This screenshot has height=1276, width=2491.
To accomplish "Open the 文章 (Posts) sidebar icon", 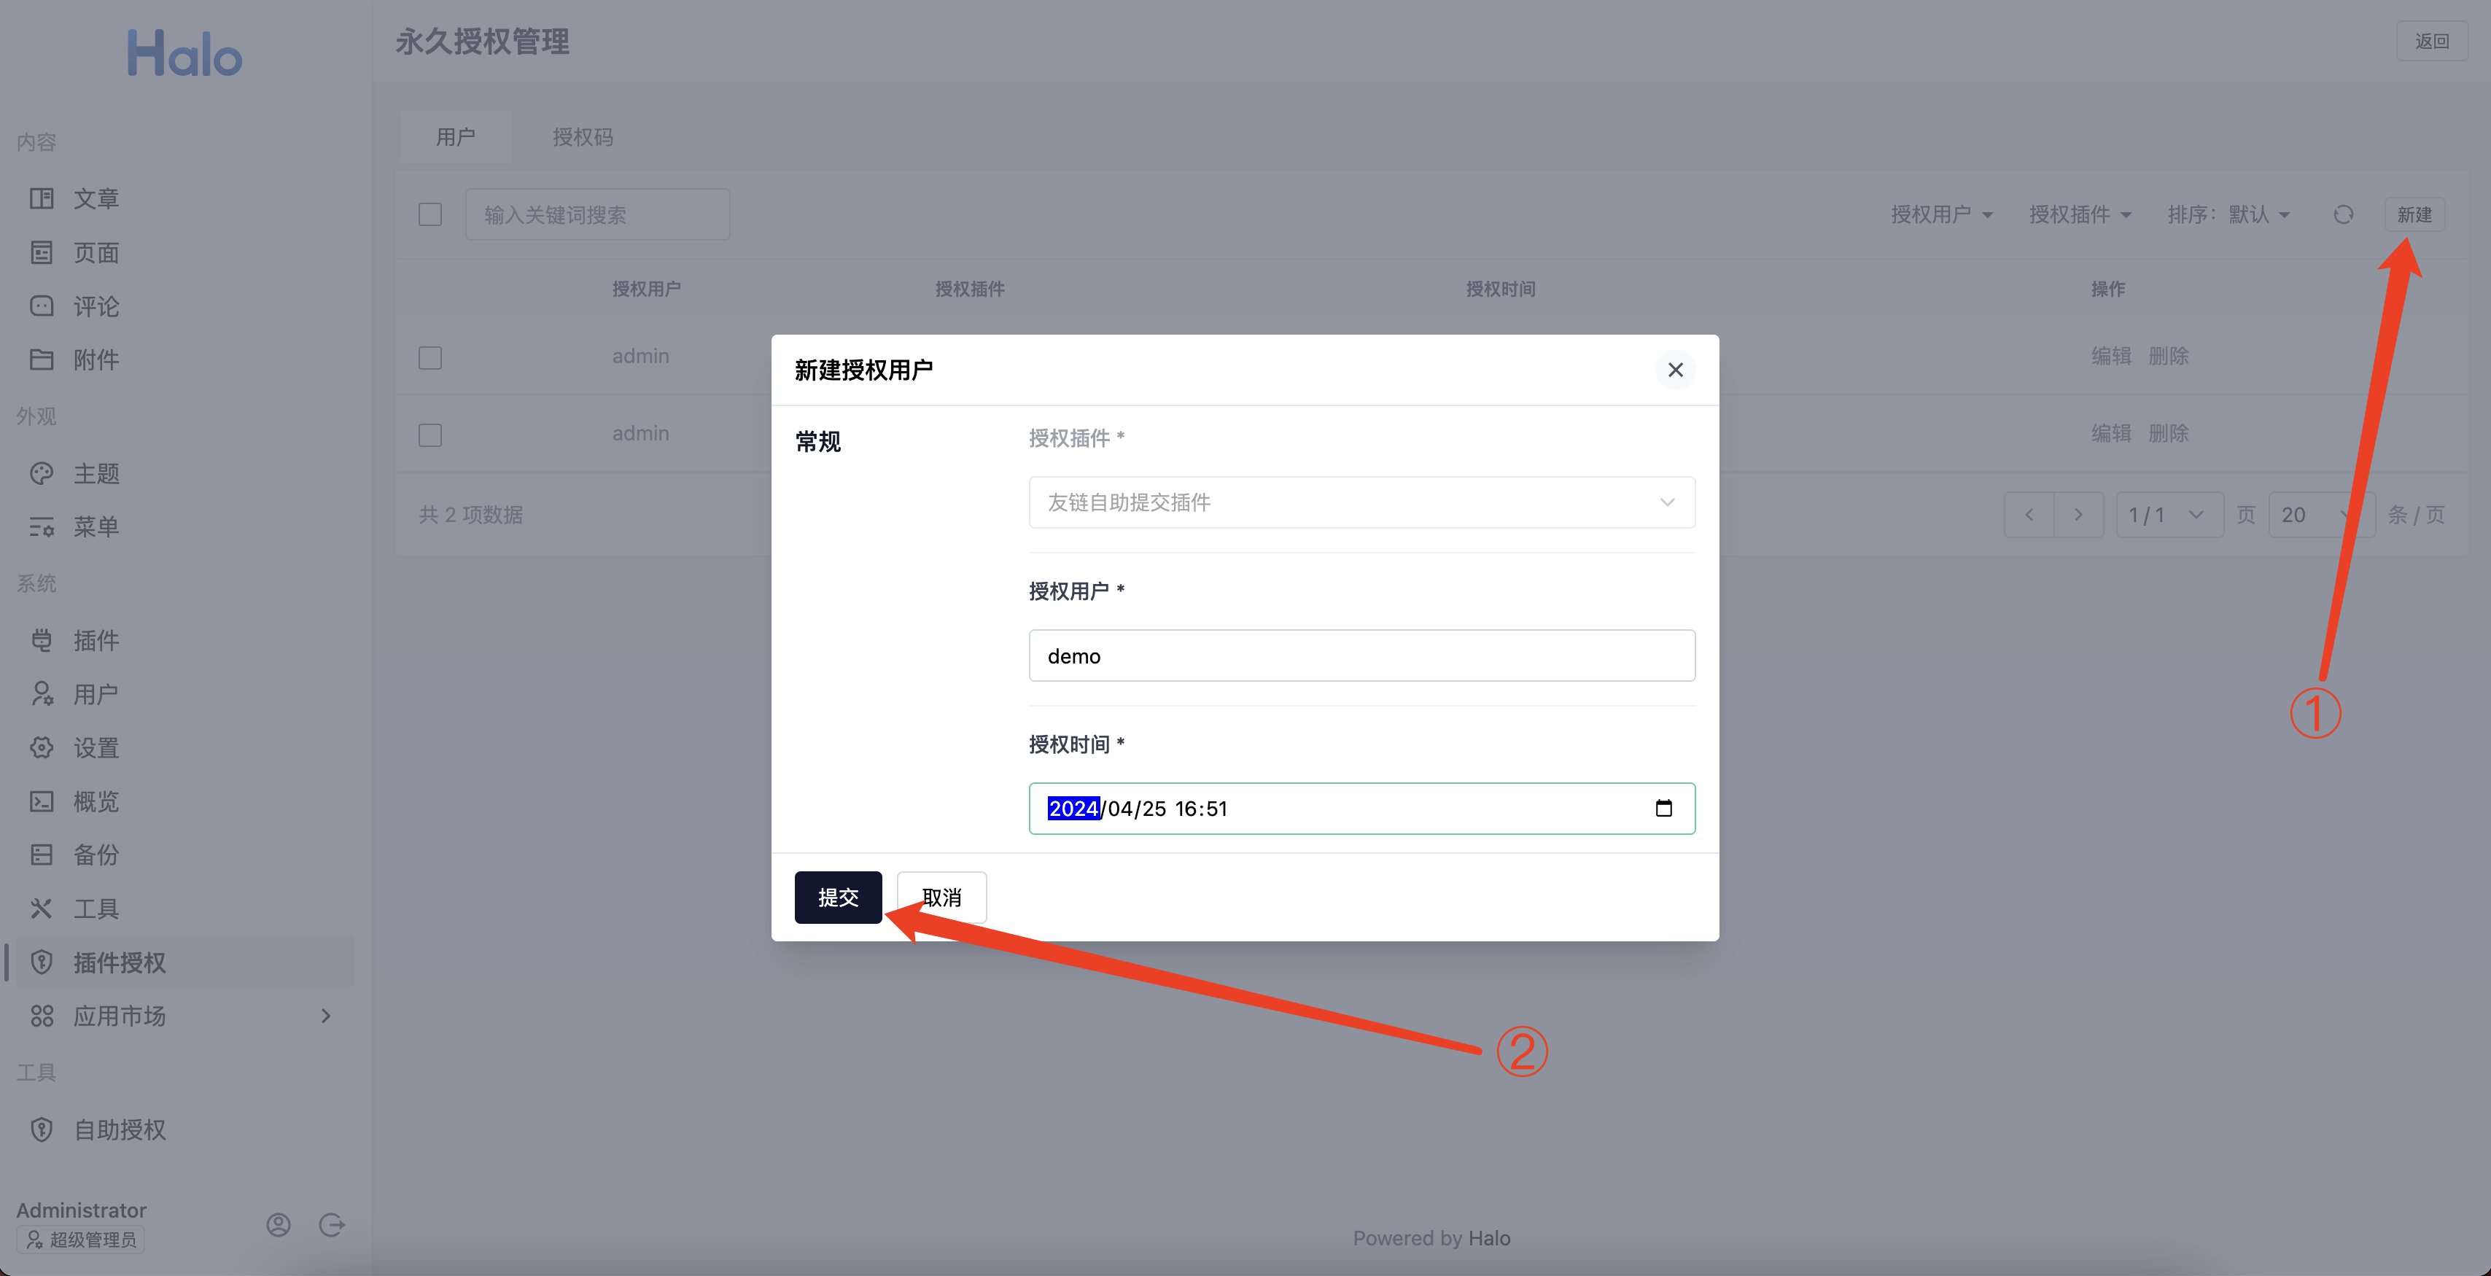I will pos(42,199).
